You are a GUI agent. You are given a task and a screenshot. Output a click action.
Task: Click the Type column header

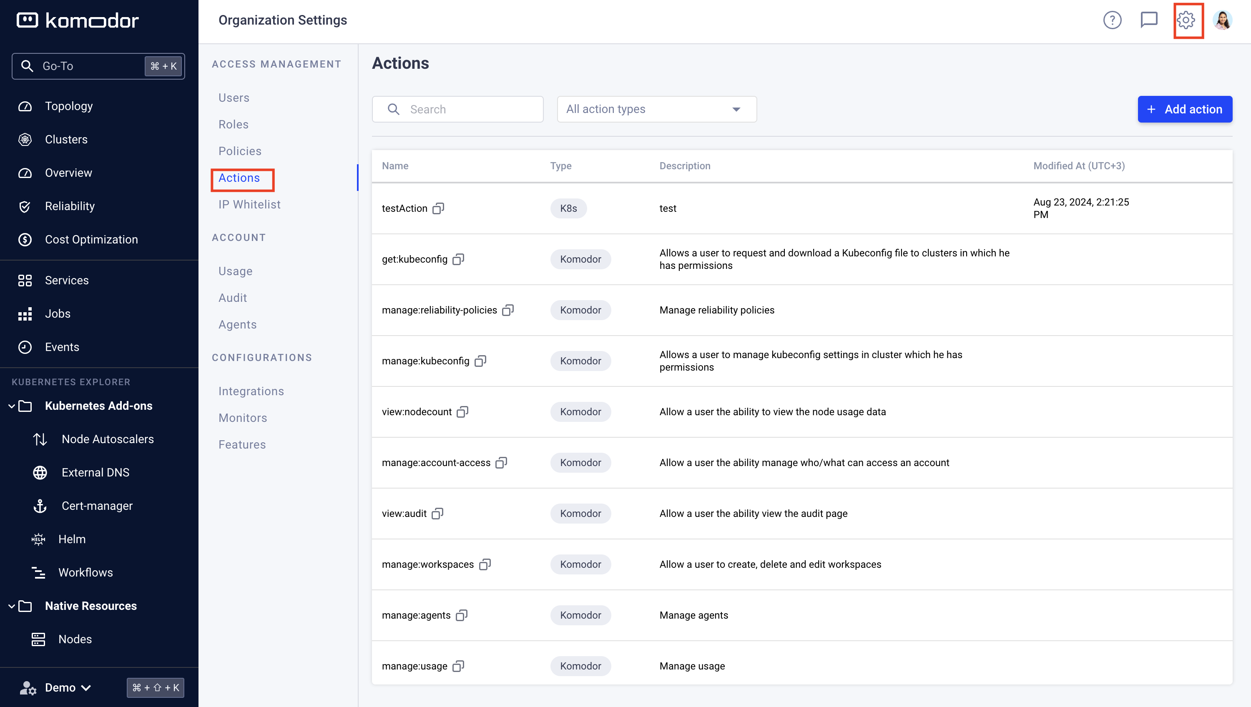[x=560, y=166]
